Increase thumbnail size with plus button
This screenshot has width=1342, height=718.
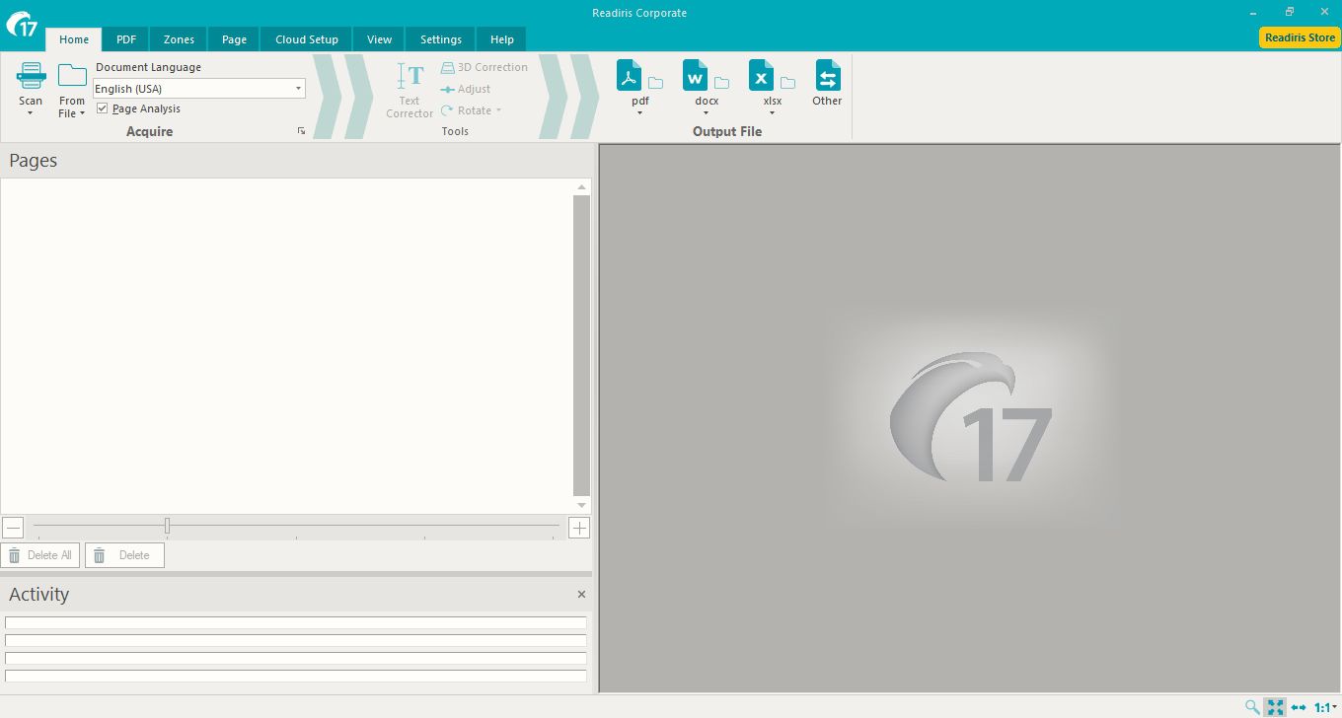[579, 528]
